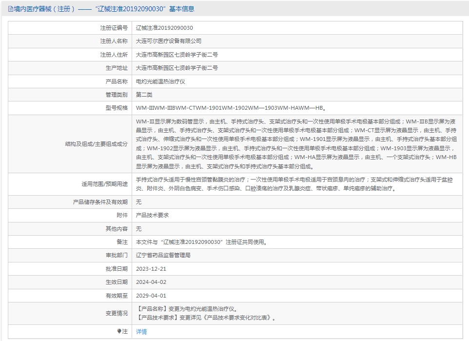Click the 生产地址 address value

coord(176,68)
